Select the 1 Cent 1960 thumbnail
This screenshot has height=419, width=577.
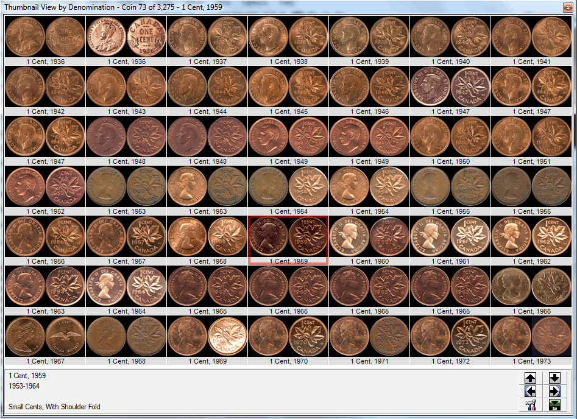click(x=370, y=236)
